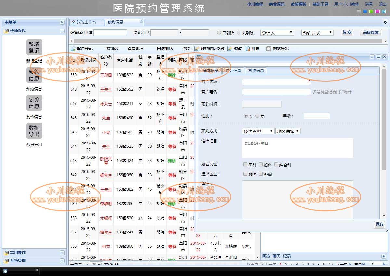Click the 修改 pencil icon in the toolbar
Viewport: 390px width, 276px height.
[x=230, y=49]
